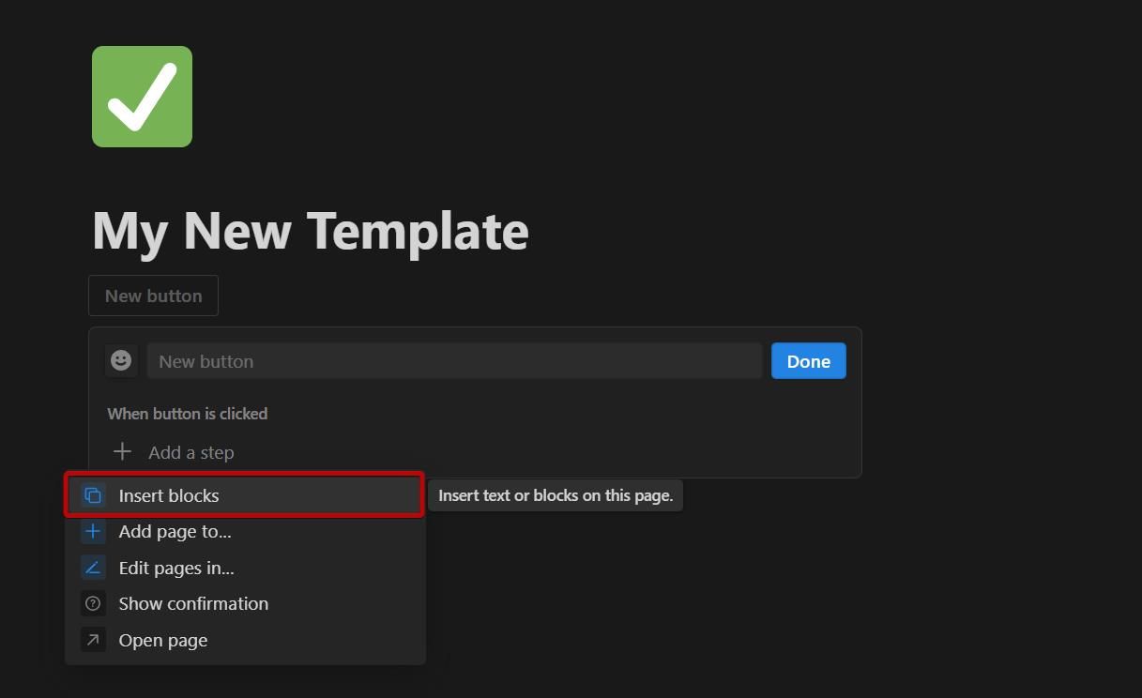Choose Insert blocks from the step menu
1142x698 pixels.
169,494
